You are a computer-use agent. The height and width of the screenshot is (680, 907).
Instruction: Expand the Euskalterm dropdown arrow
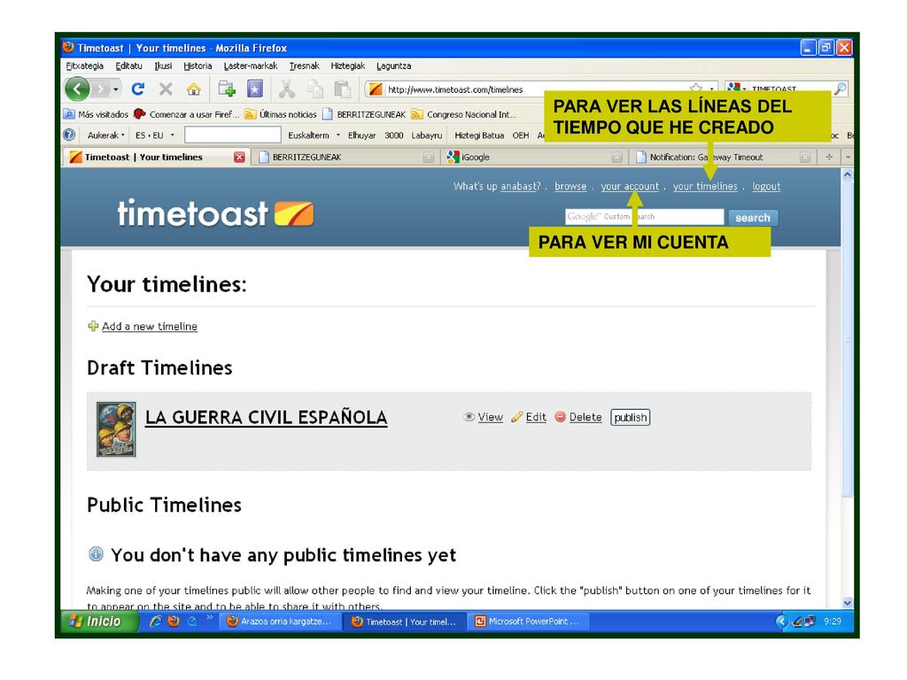pos(338,135)
